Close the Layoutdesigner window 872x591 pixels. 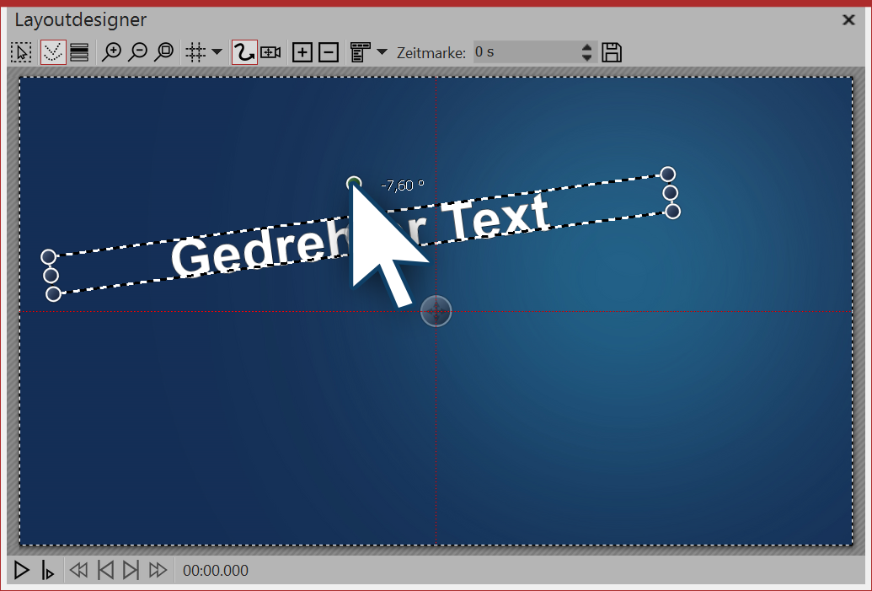[849, 19]
